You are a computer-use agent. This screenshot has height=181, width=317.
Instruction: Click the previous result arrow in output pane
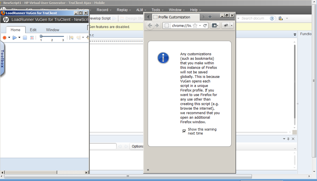pyautogui.click(x=120, y=146)
